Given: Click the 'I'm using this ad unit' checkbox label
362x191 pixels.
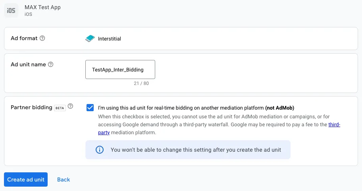Looking at the screenshot, I should point(196,108).
